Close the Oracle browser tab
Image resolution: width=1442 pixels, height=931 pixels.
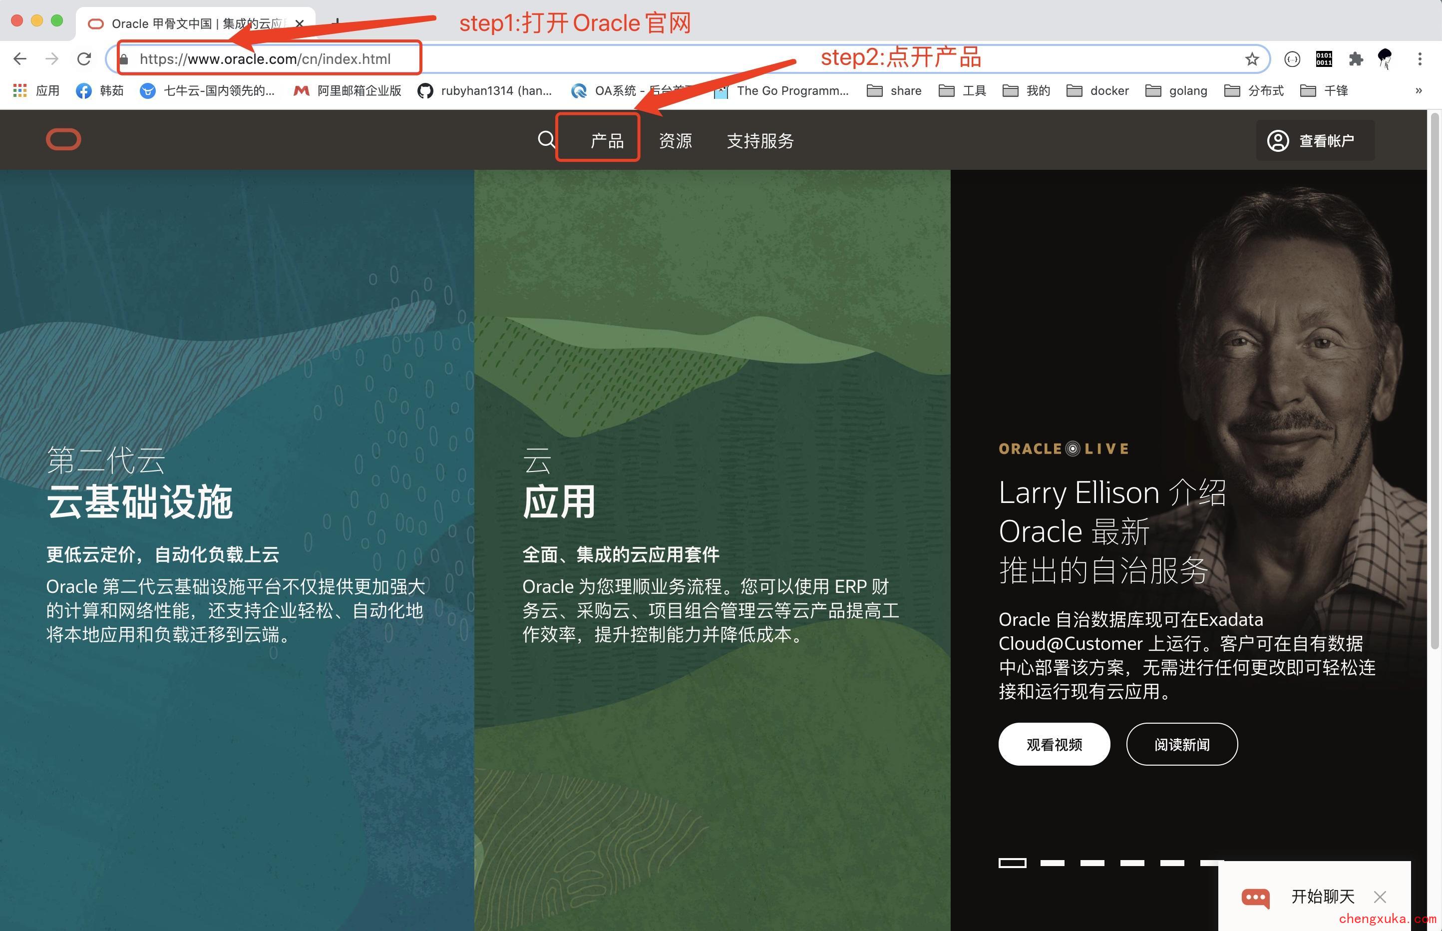(299, 23)
